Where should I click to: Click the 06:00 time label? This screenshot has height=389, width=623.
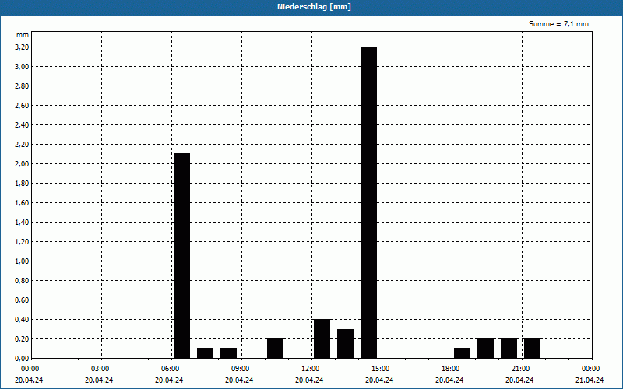170,369
